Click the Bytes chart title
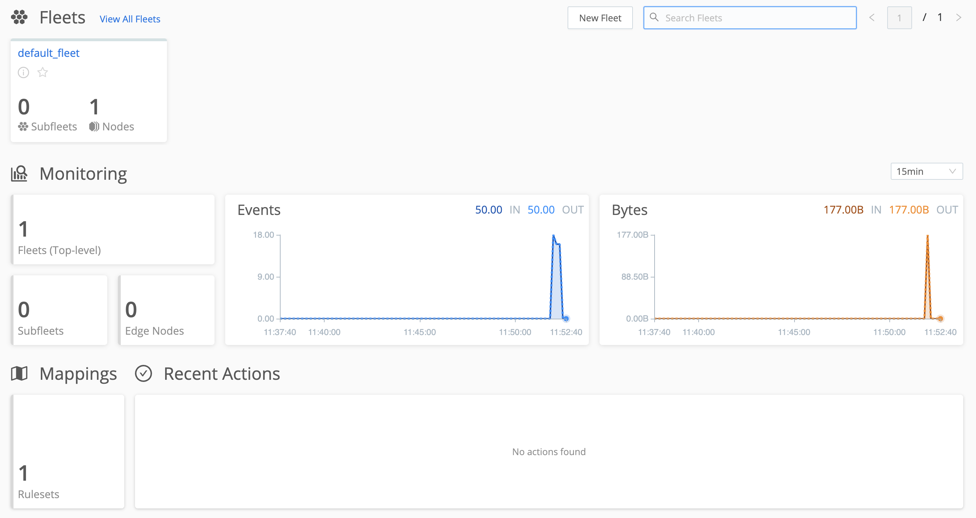This screenshot has height=518, width=976. (629, 210)
